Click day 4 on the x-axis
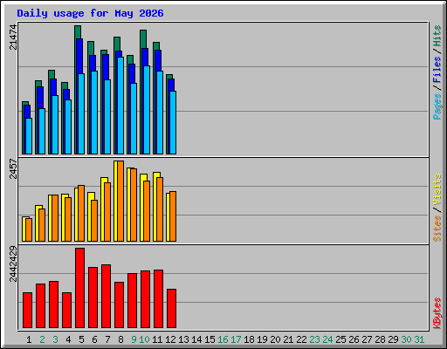The height and width of the screenshot is (349, 447). coord(68,339)
